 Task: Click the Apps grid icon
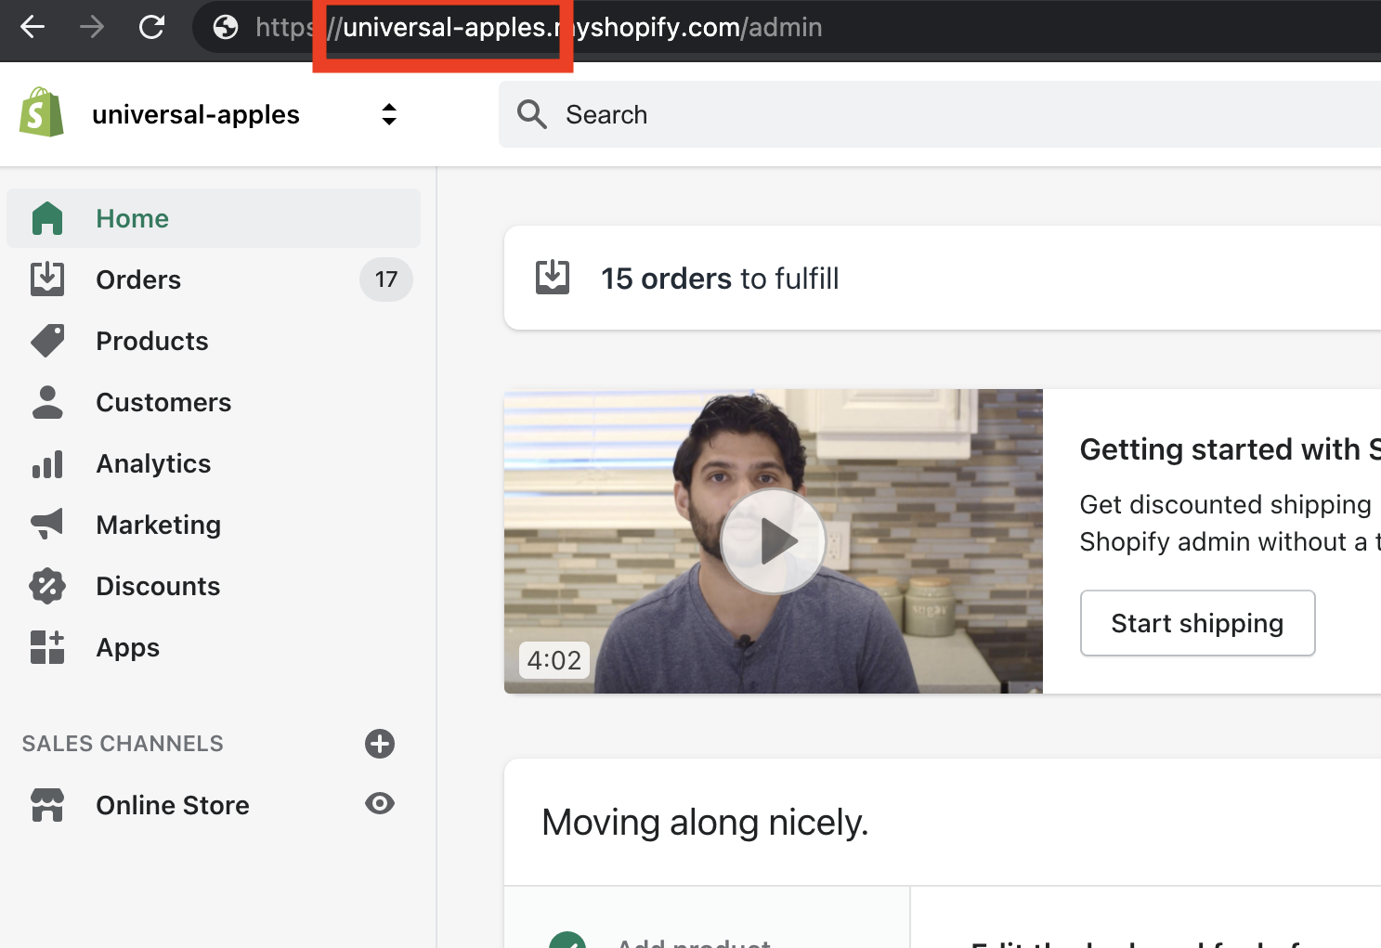pyautogui.click(x=47, y=647)
